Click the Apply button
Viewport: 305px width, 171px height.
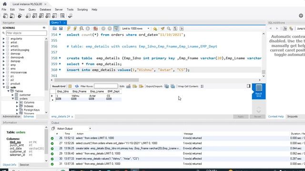[241, 116]
